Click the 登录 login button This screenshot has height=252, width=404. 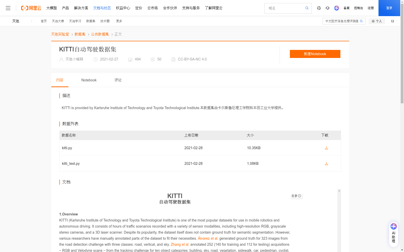pyautogui.click(x=389, y=8)
